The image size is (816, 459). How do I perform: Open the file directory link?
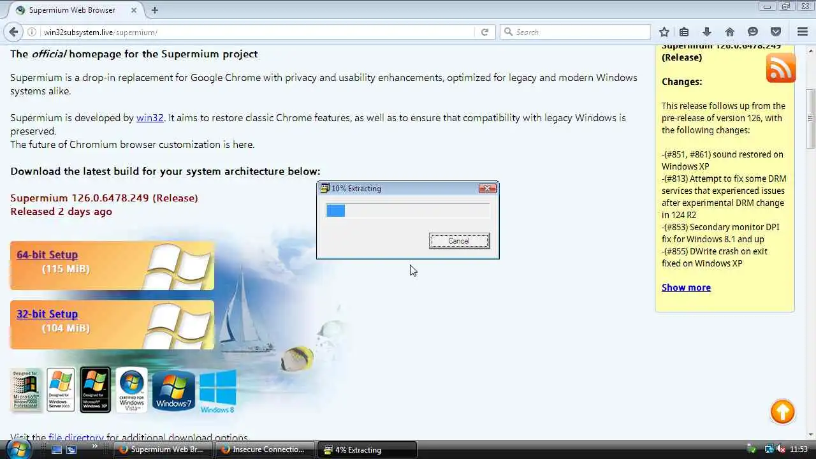click(76, 438)
